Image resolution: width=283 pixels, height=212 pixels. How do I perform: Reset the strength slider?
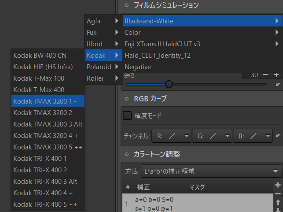pos(278,84)
